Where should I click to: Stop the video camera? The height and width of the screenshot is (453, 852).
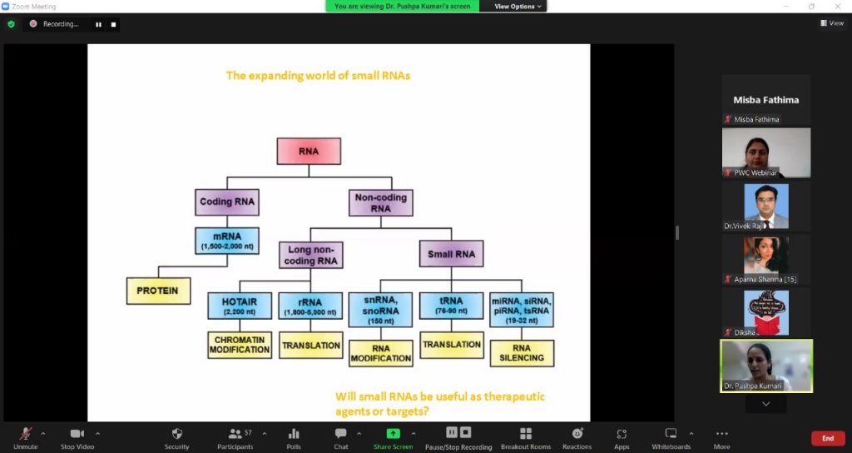77,435
